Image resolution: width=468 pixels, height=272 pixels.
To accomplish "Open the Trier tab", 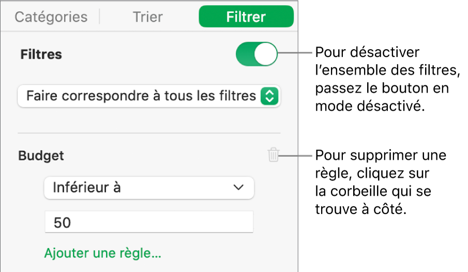I will (x=148, y=17).
